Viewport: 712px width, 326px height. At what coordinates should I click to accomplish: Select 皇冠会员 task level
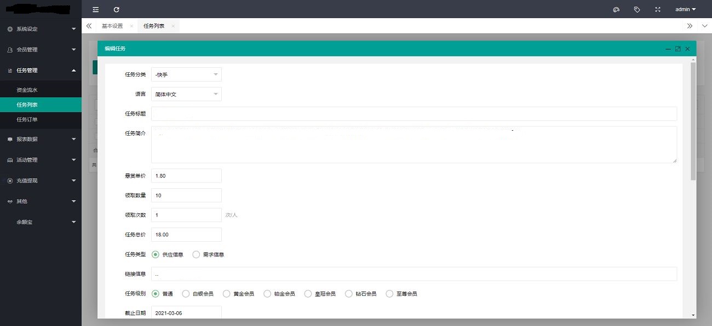pos(320,294)
